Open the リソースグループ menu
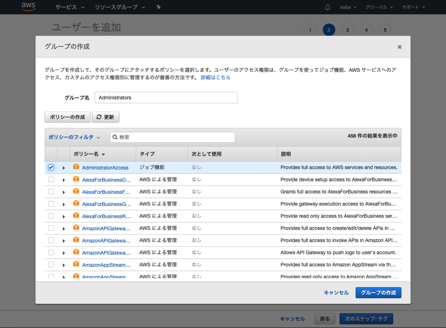Image resolution: width=446 pixels, height=328 pixels. [x=120, y=7]
